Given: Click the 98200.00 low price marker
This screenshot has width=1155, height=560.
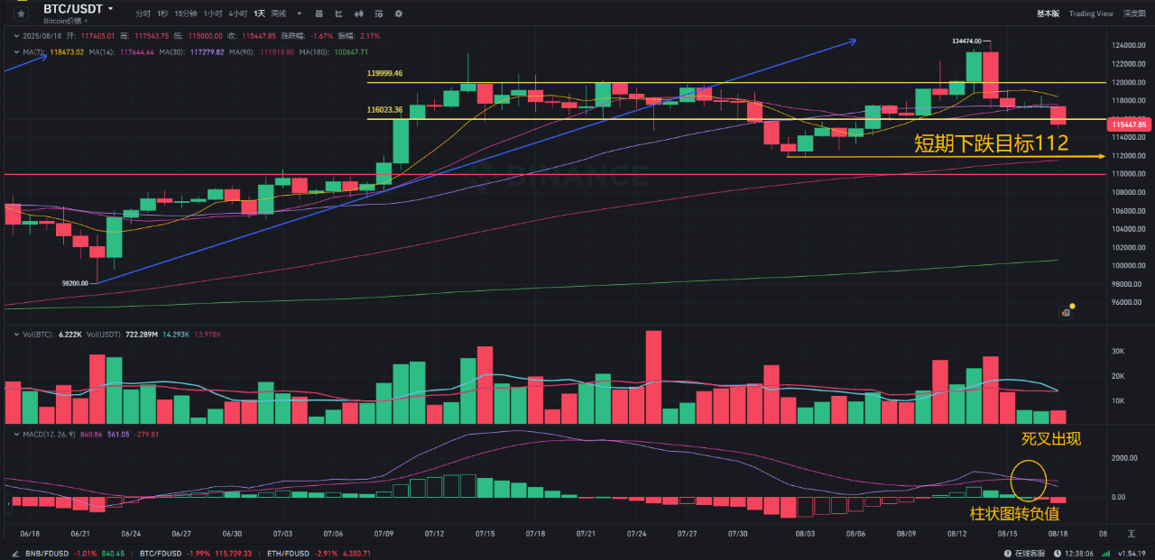Looking at the screenshot, I should [x=75, y=282].
